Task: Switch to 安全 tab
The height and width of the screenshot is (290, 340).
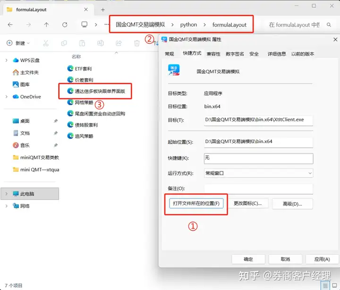Action: click(x=254, y=54)
